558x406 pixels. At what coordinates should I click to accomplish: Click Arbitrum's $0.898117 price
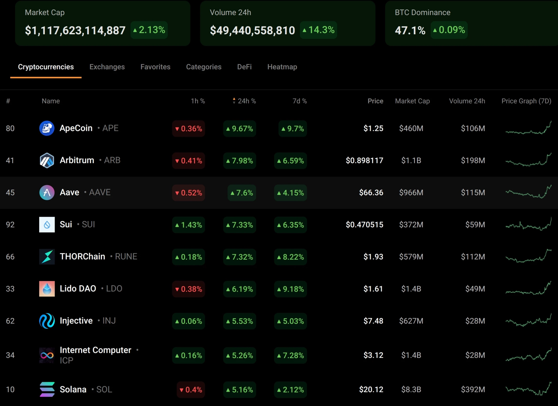click(x=364, y=160)
